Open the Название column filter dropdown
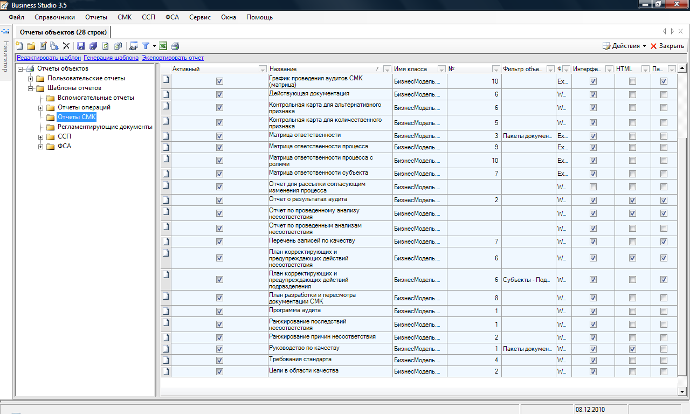Viewport: 690px width, 414px height. (387, 69)
